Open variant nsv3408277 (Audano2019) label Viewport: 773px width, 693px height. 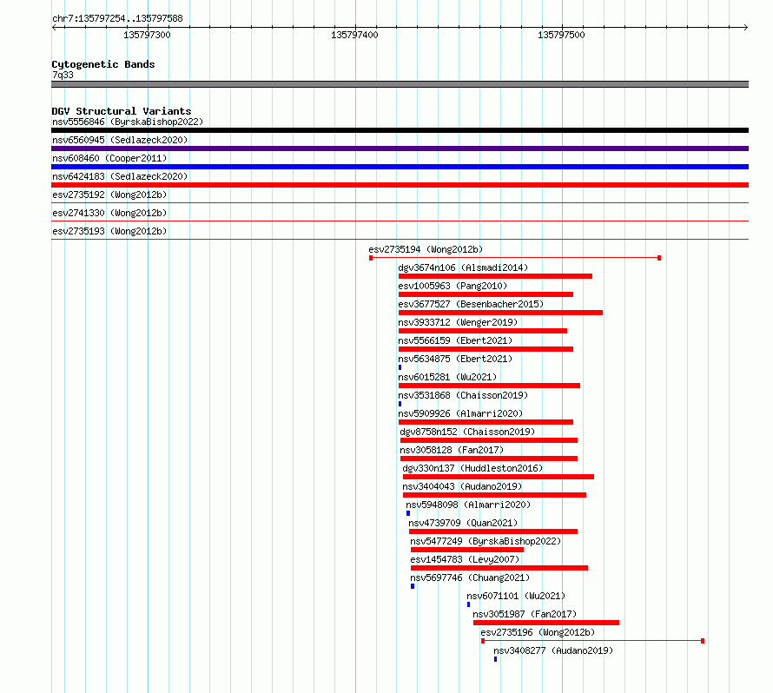tap(553, 650)
